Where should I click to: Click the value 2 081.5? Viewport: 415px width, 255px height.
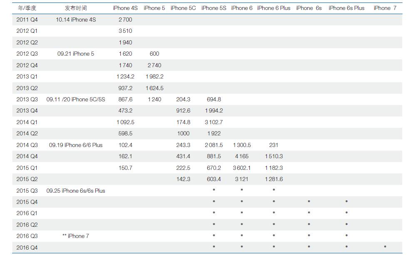pyautogui.click(x=214, y=145)
